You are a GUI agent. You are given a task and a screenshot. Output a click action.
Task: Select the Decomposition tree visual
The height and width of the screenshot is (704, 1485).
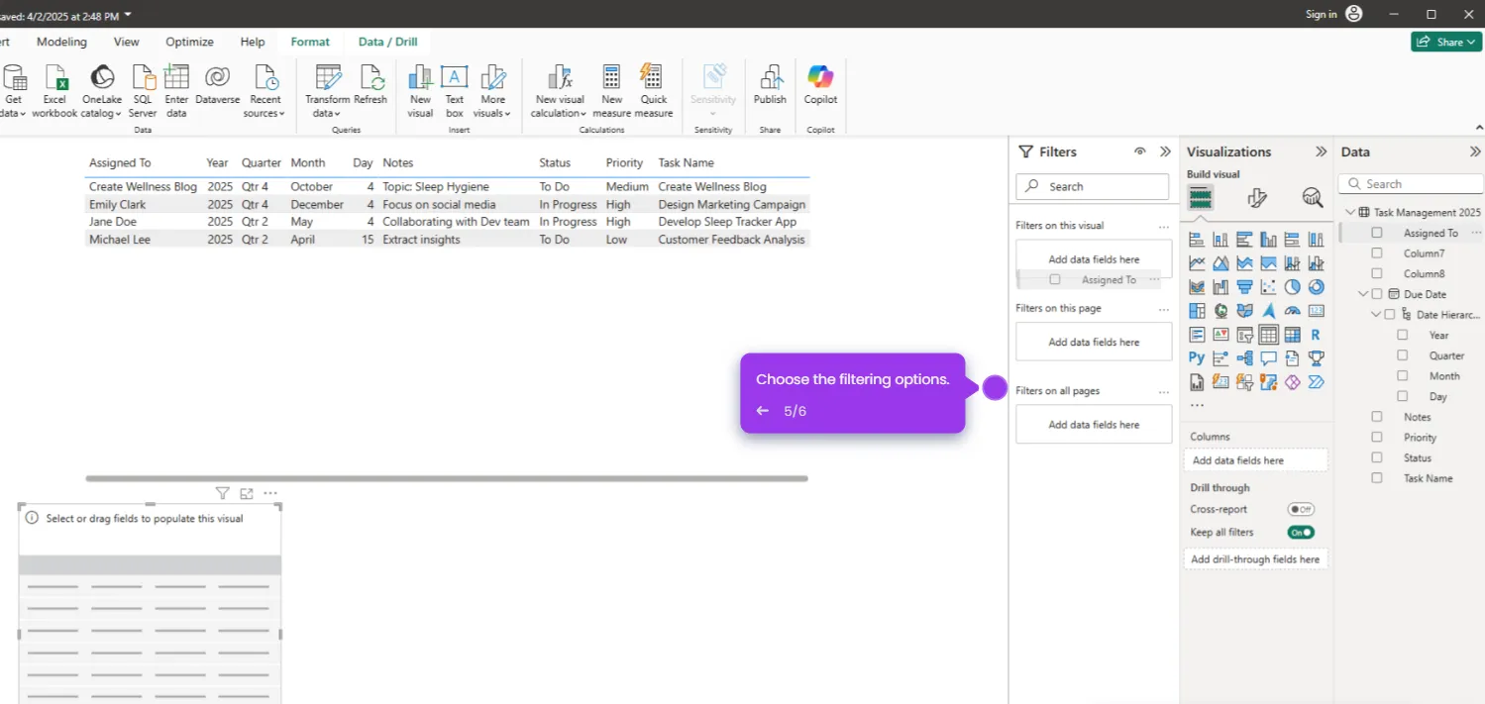pyautogui.click(x=1244, y=358)
